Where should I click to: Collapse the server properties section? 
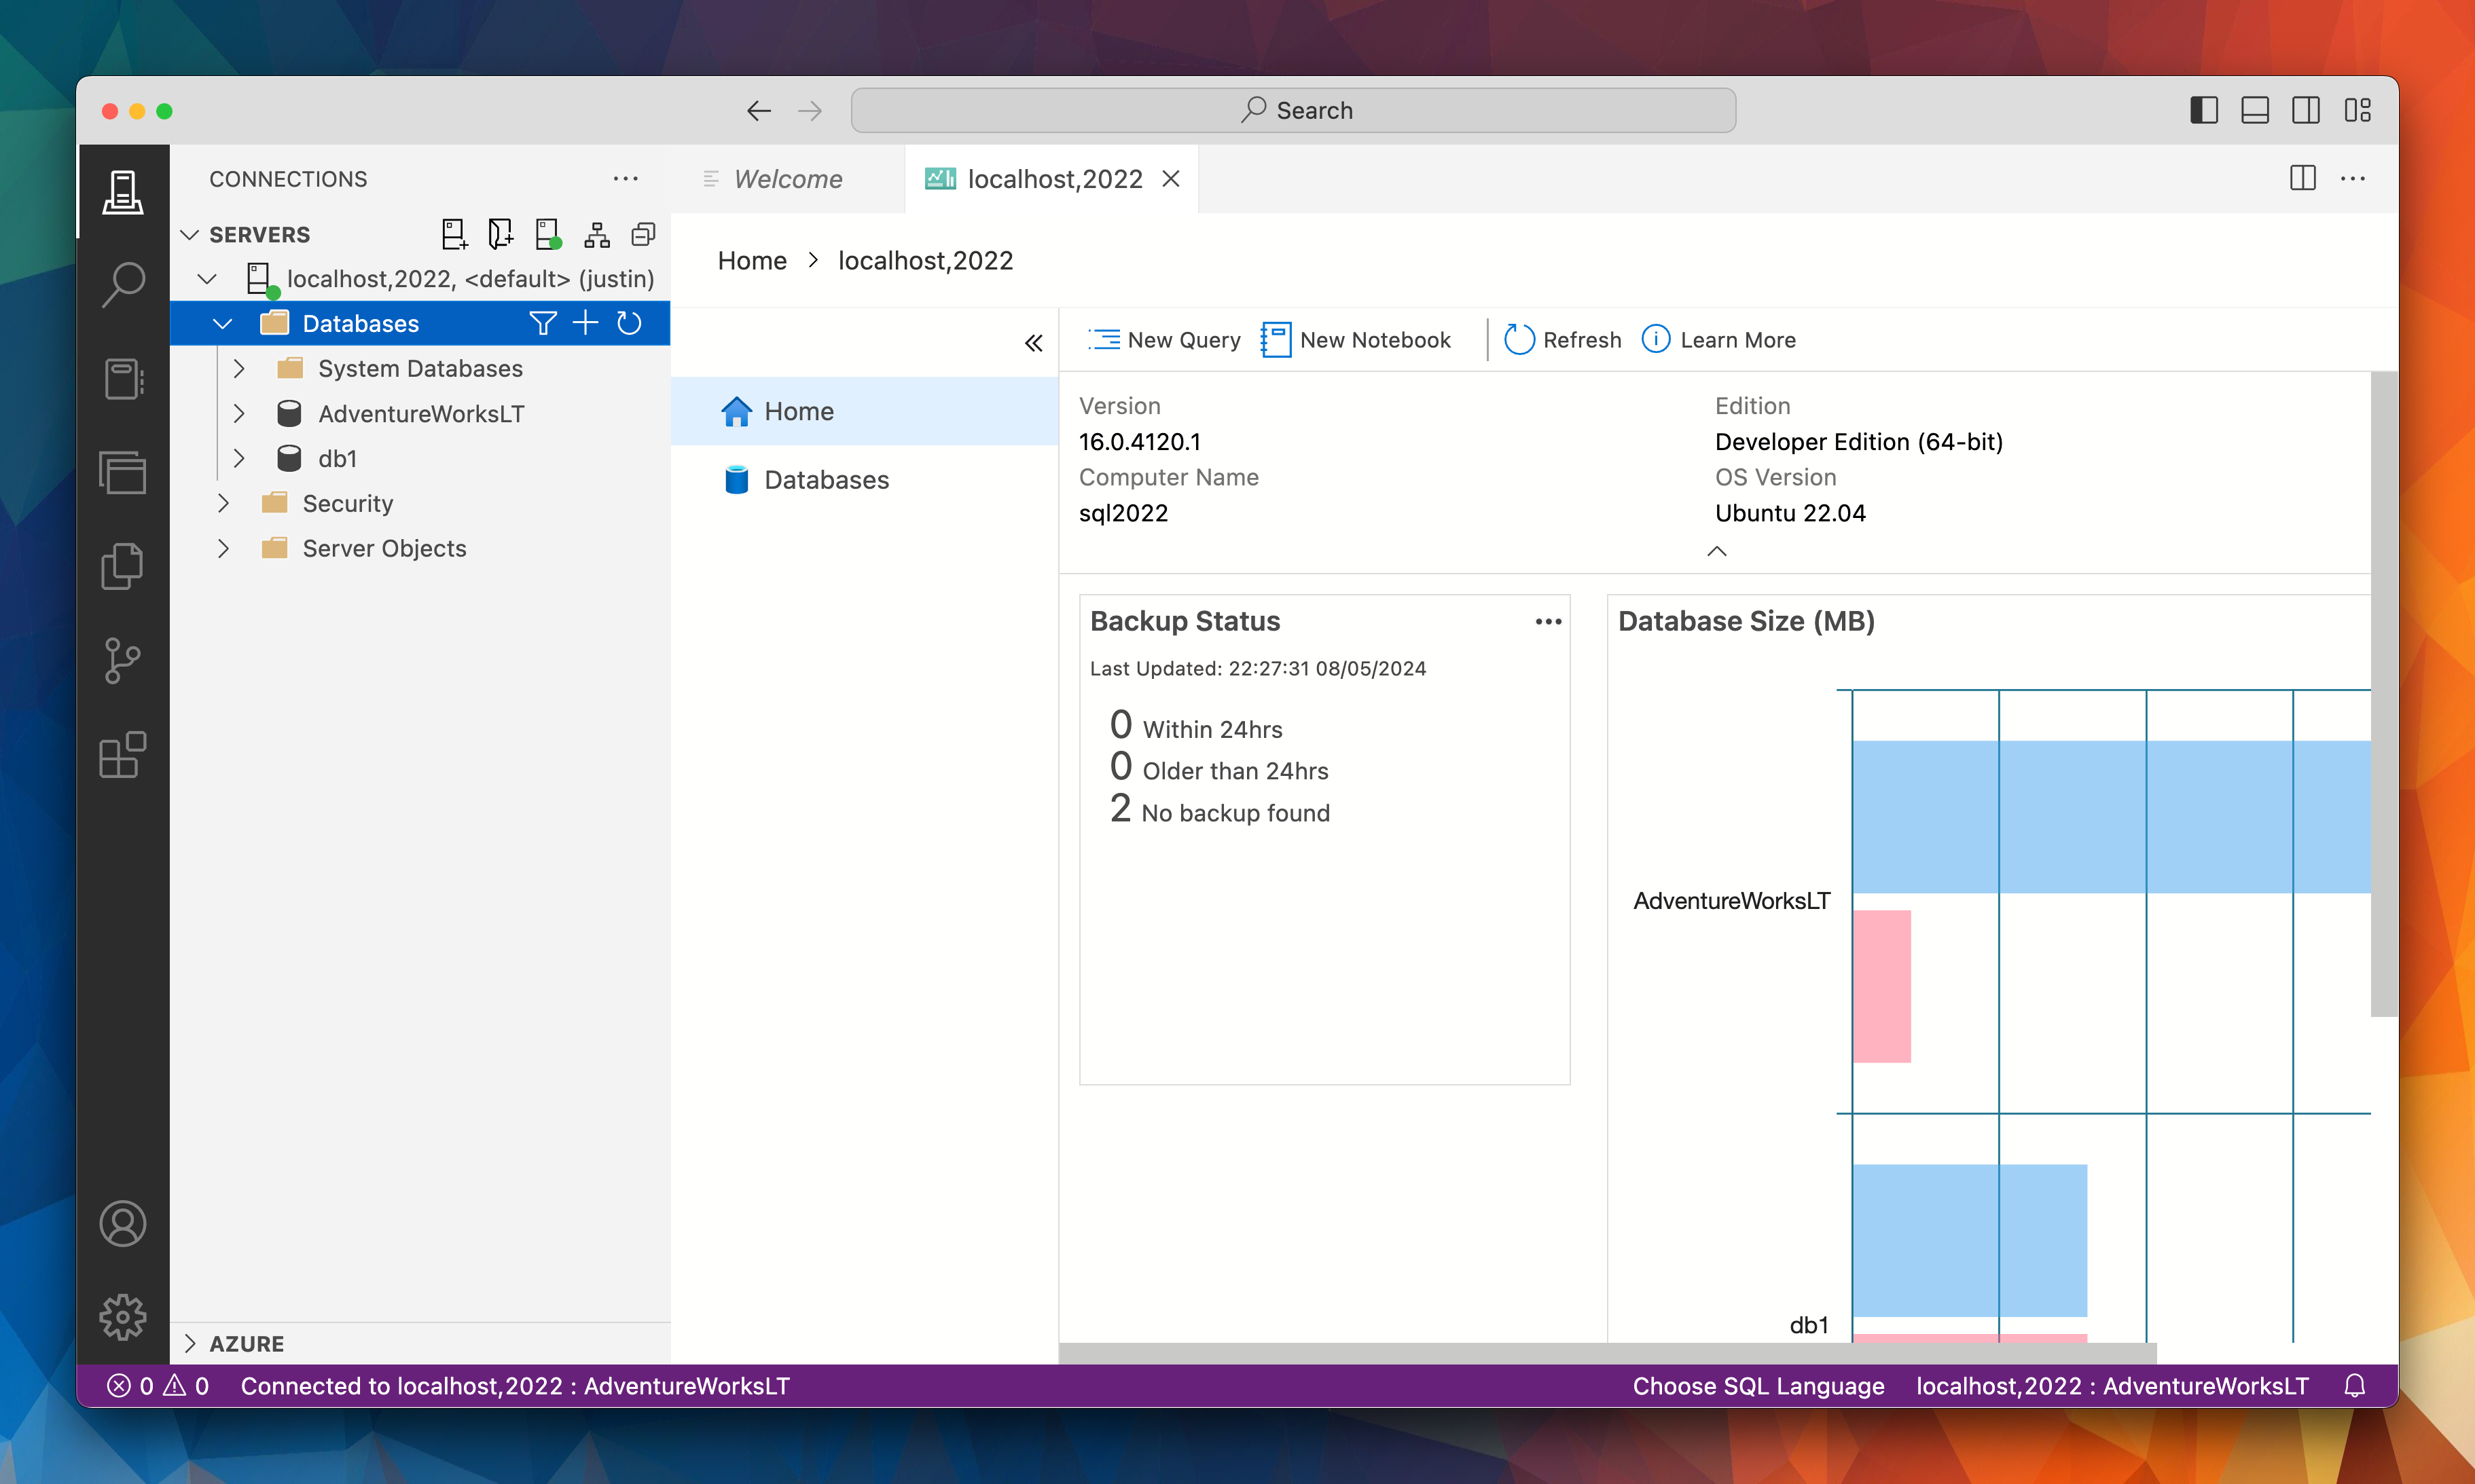(x=1717, y=551)
